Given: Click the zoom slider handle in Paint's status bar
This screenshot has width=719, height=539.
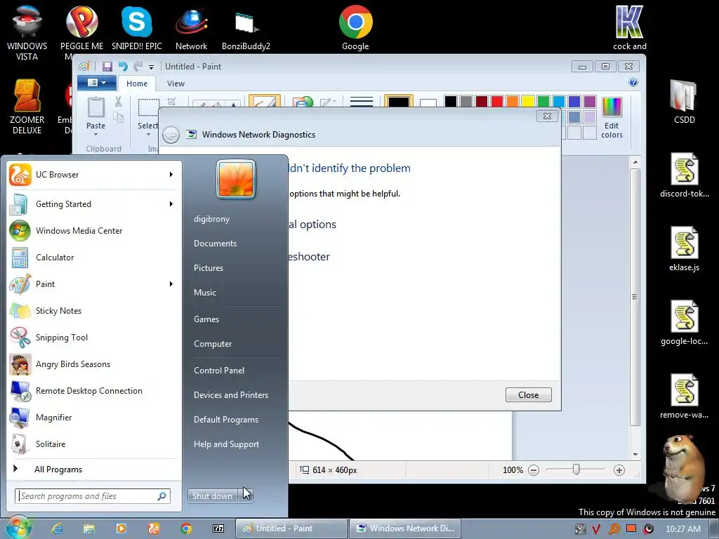Looking at the screenshot, I should click(576, 470).
